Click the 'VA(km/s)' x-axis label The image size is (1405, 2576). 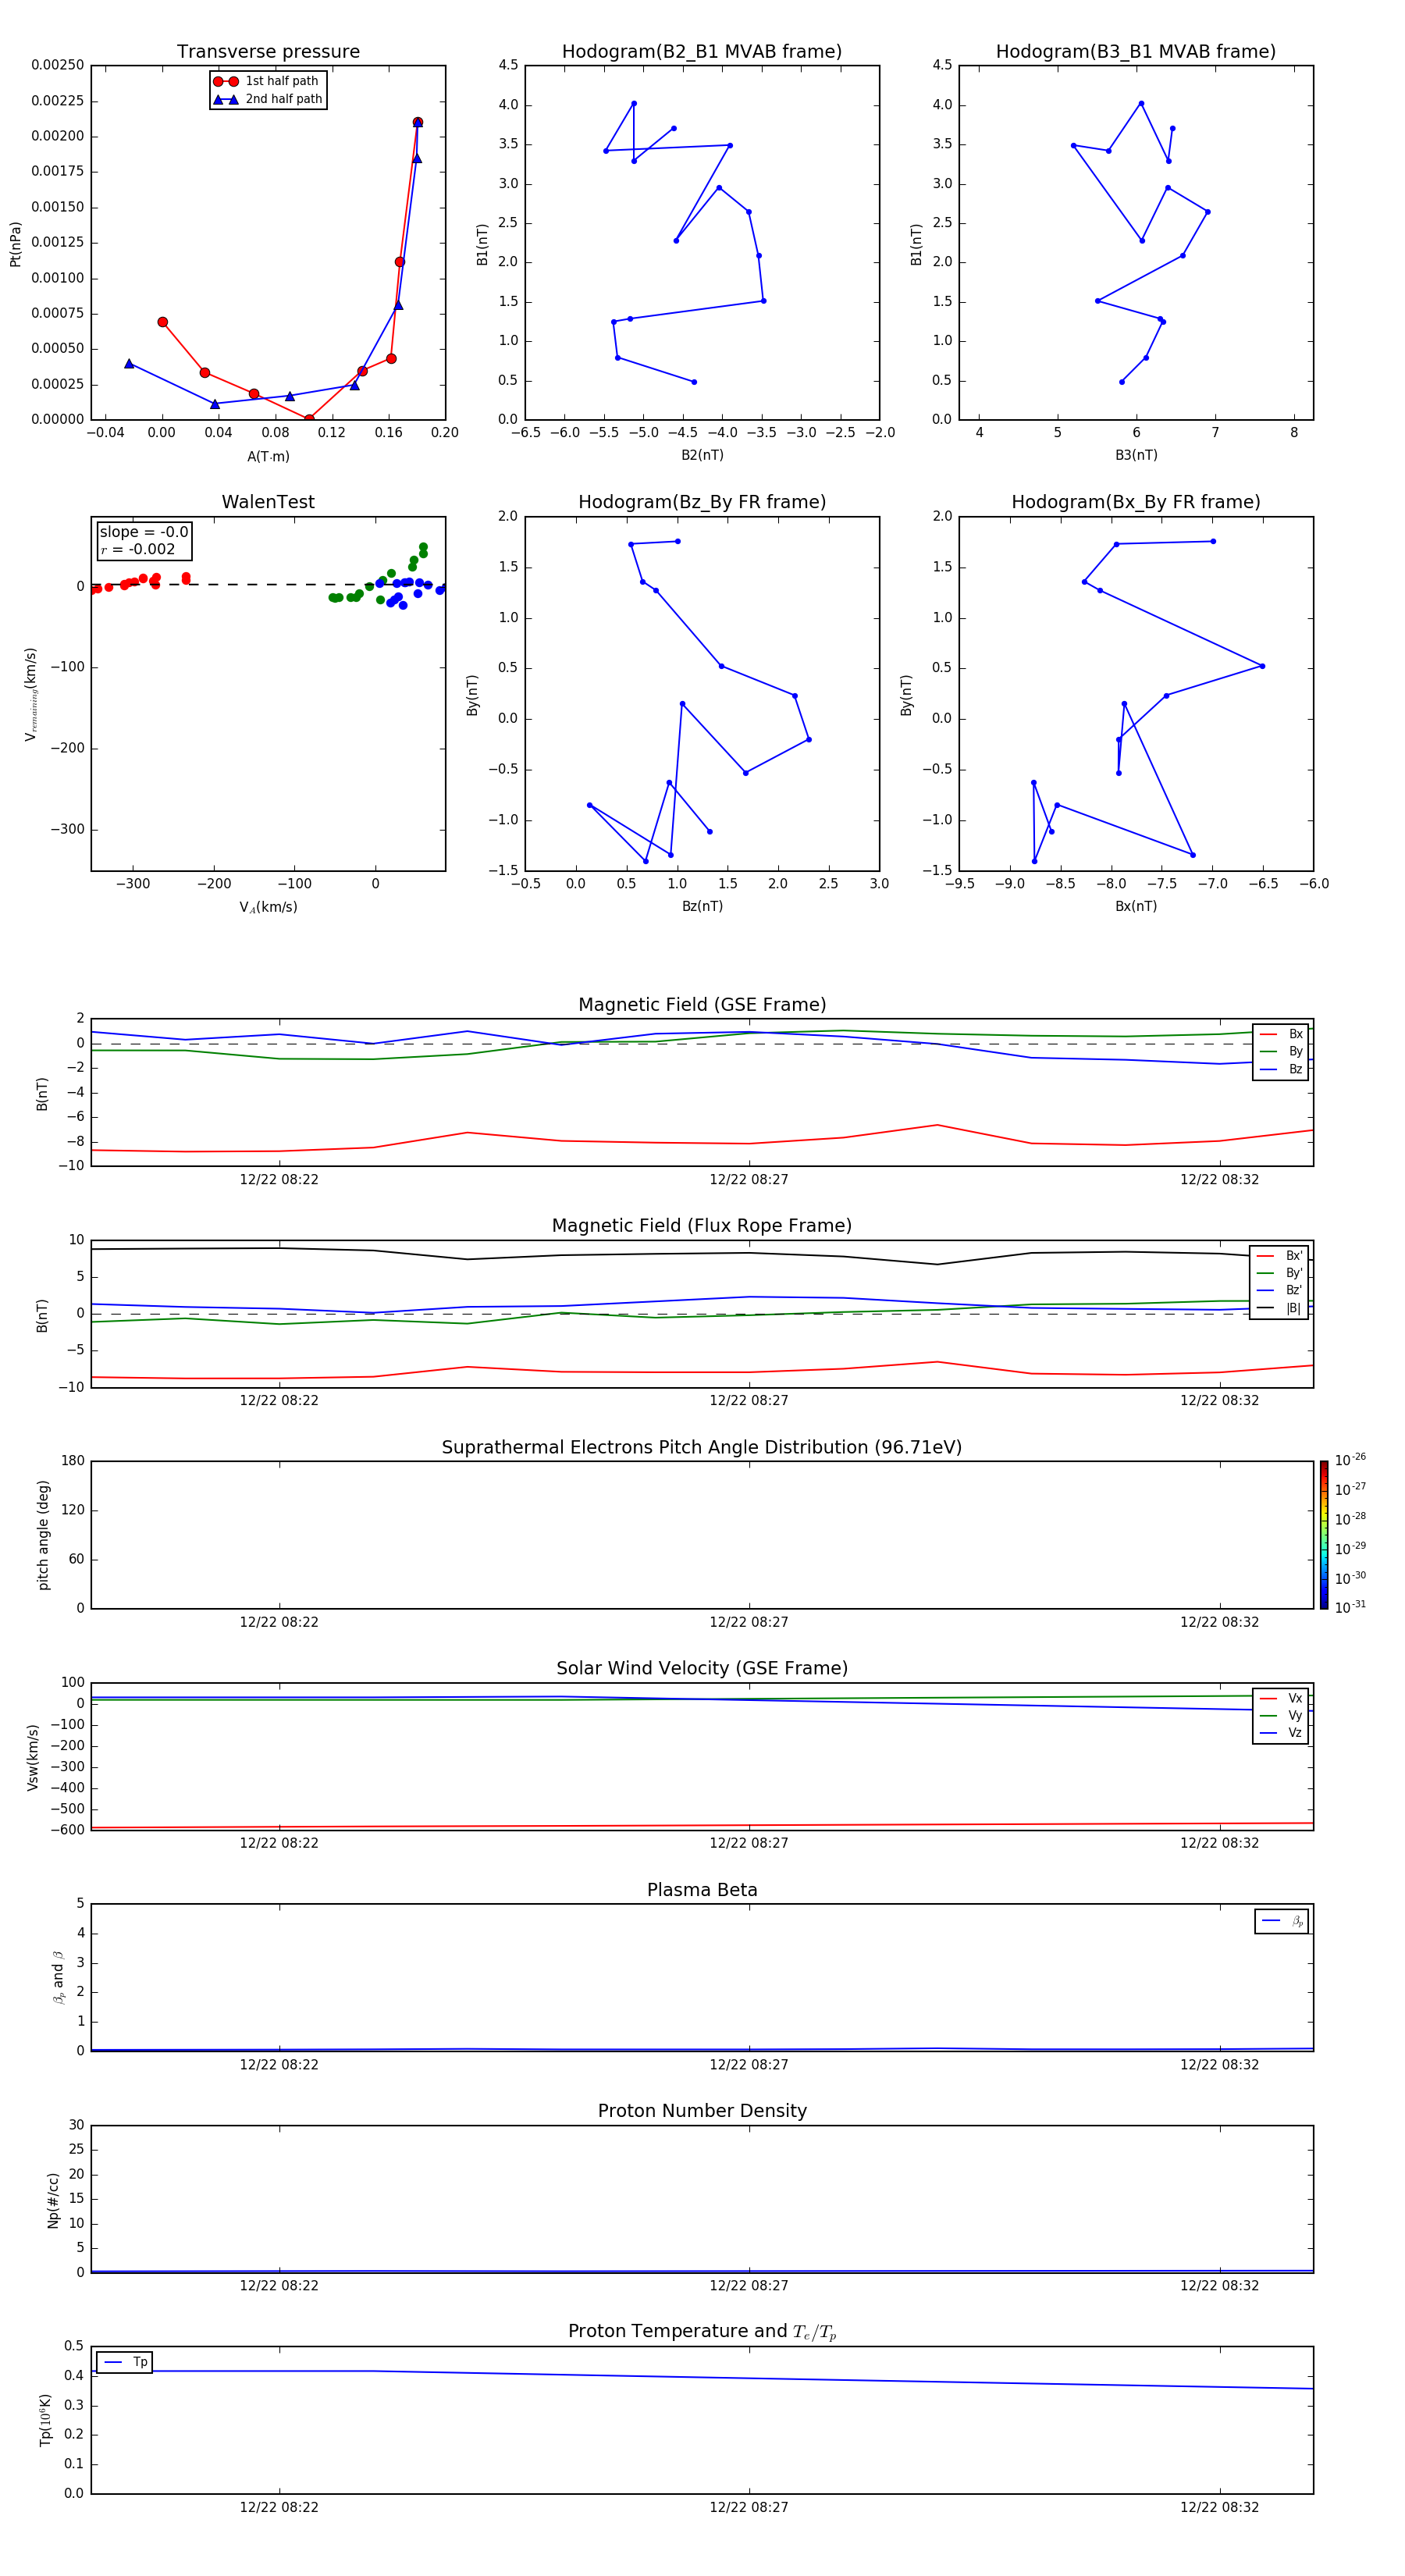point(268,907)
